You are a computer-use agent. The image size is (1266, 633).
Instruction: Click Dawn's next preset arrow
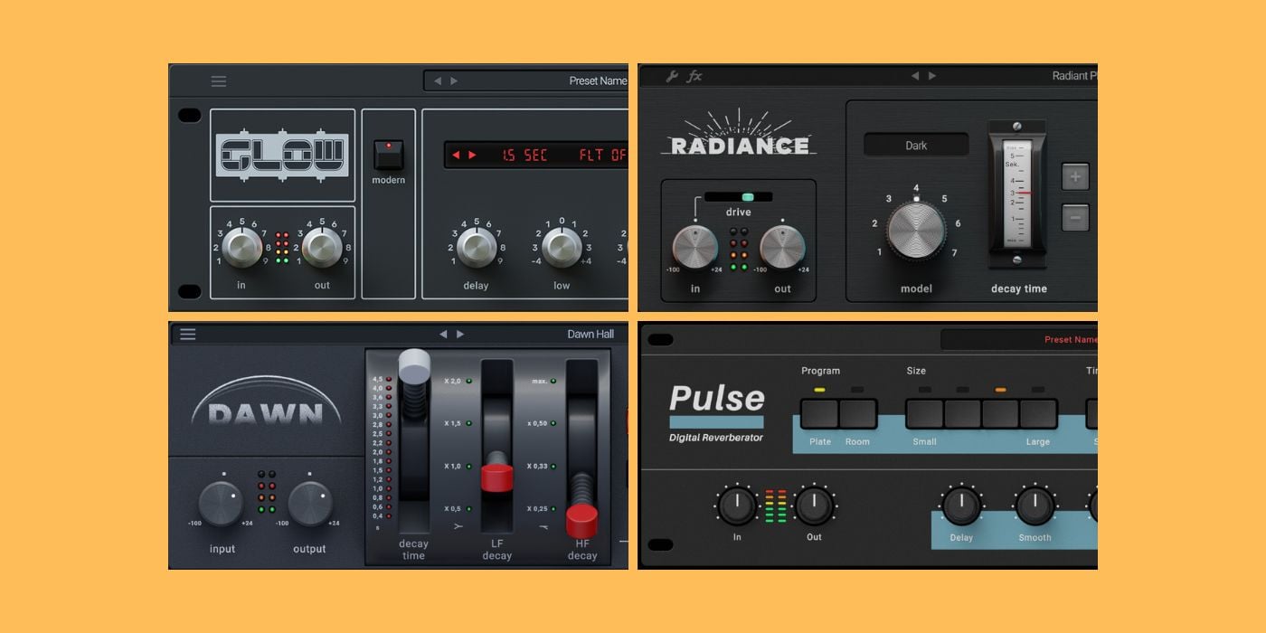click(460, 334)
